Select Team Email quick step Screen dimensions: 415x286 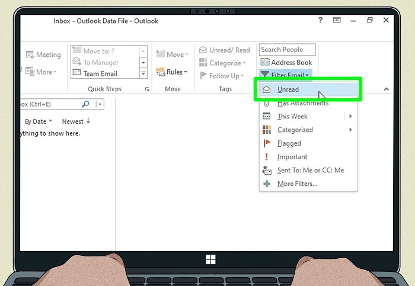click(x=100, y=73)
